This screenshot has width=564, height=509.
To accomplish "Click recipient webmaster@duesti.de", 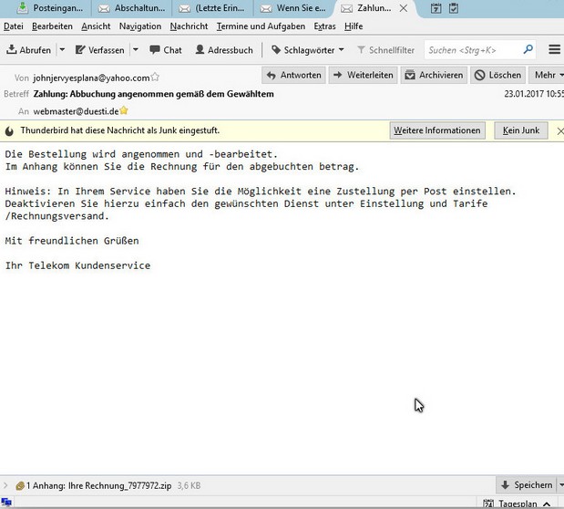I will click(x=76, y=111).
